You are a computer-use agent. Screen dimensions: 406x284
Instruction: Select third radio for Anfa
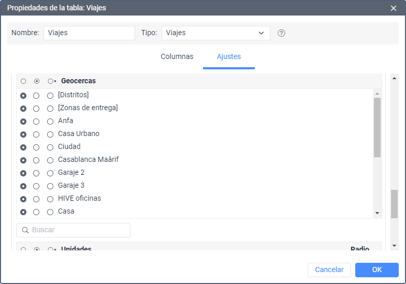(x=50, y=122)
